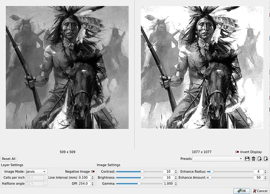
Task: Click the Enhance Radius slider handle
Action: pyautogui.click(x=212, y=172)
